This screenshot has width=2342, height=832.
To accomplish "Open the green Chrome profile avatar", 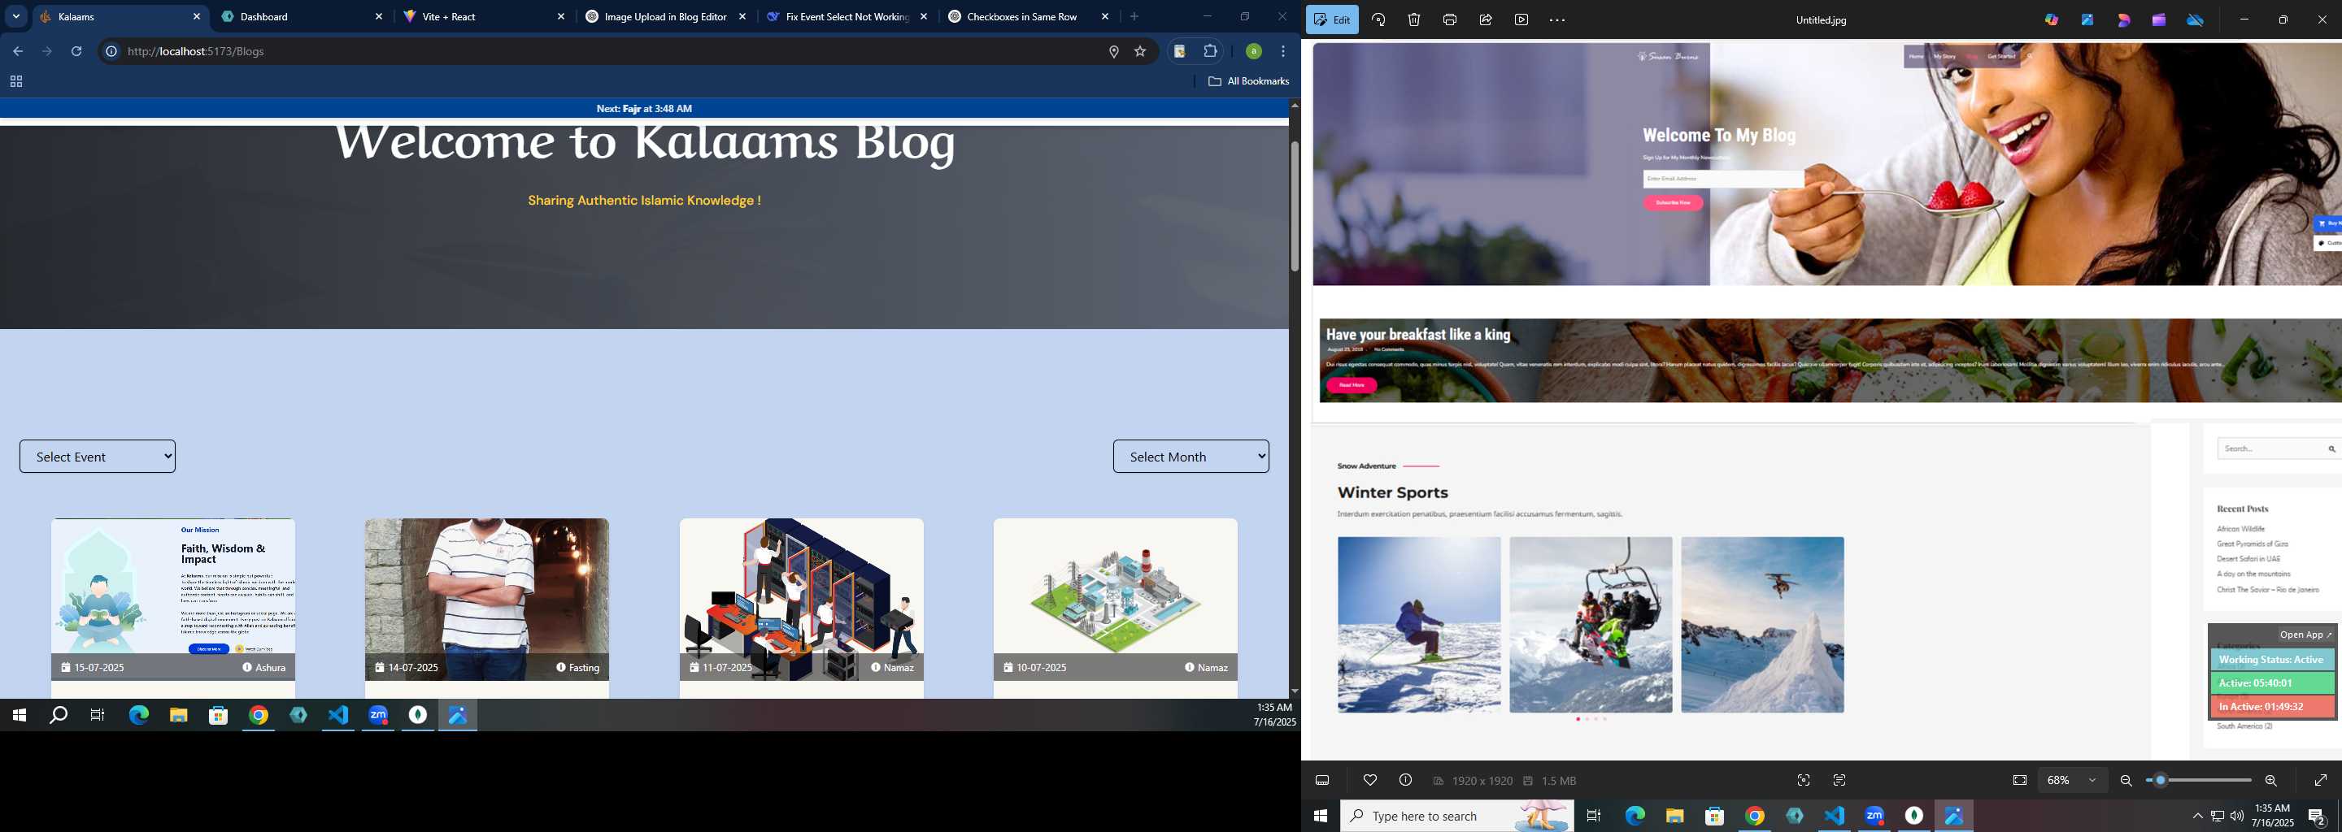I will pos(1253,51).
